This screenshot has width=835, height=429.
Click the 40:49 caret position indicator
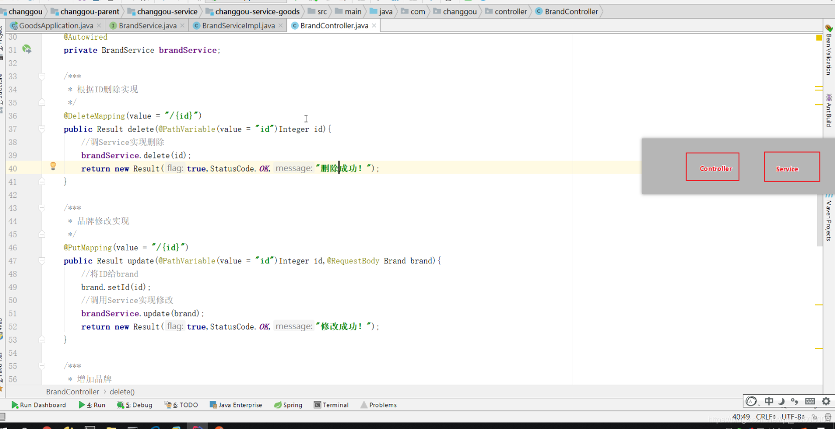pos(741,416)
